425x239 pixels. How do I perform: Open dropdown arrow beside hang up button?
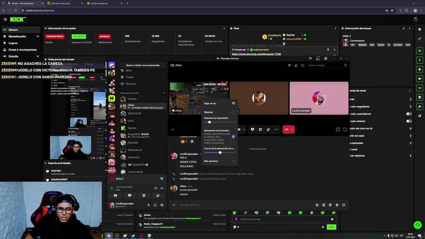[292, 129]
